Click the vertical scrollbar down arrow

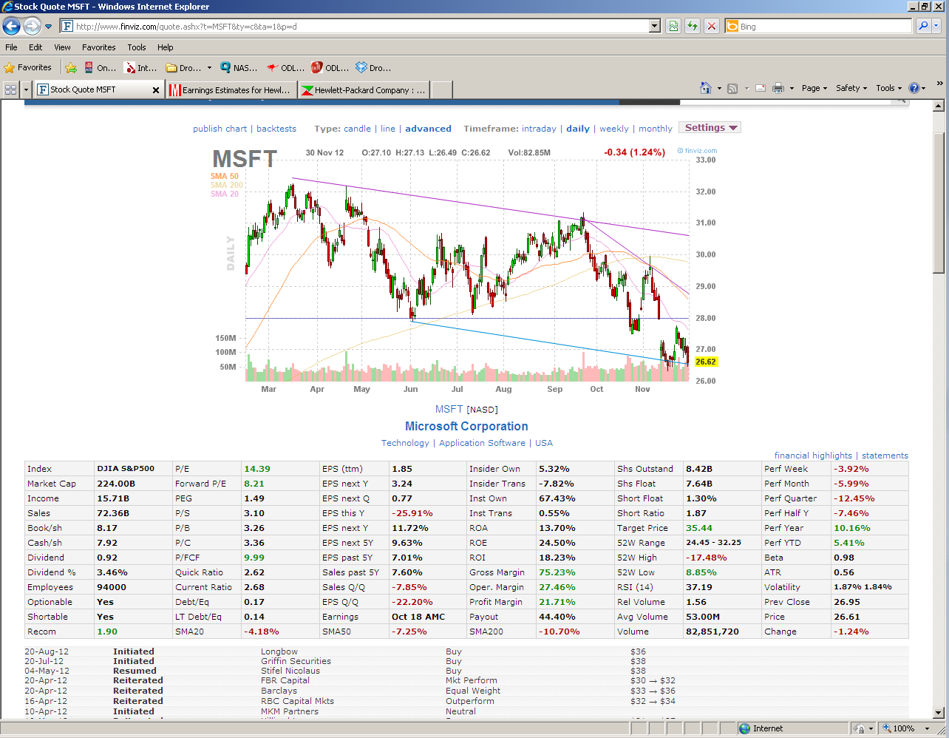(x=939, y=713)
